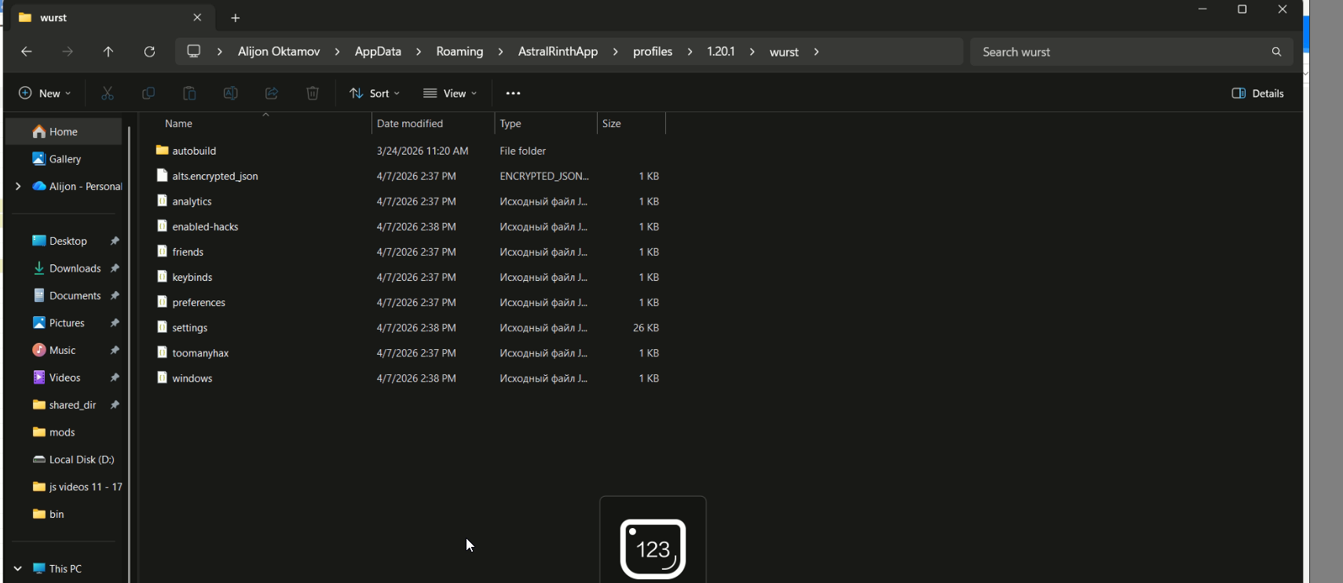The height and width of the screenshot is (583, 1343).
Task: Go back to previous folder
Action: coord(27,52)
